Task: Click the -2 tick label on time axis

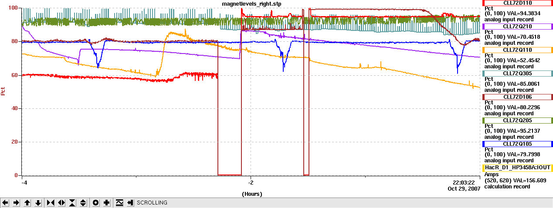Action: point(250,182)
